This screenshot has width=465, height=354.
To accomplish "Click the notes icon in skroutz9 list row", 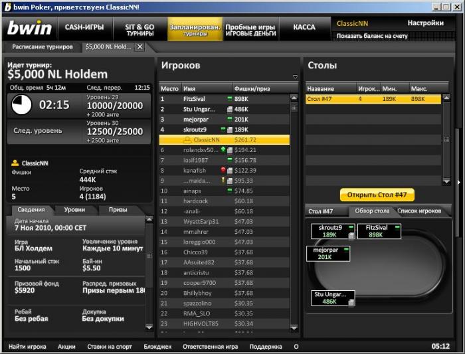I will pyautogui.click(x=230, y=130).
